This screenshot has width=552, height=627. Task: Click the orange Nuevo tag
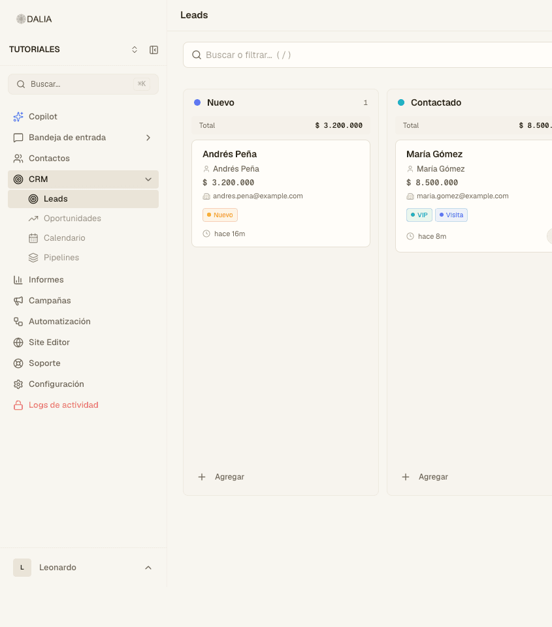tap(219, 215)
